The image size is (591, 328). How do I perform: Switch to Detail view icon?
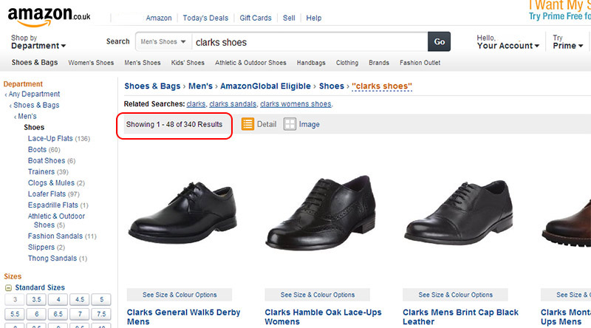(x=248, y=124)
